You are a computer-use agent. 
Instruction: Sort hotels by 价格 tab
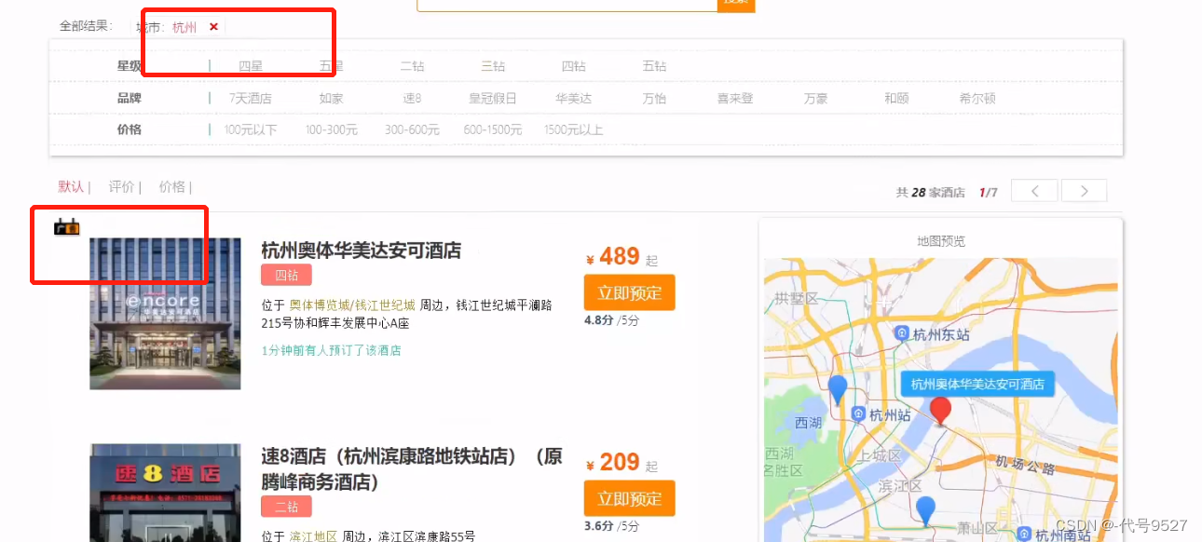(171, 186)
